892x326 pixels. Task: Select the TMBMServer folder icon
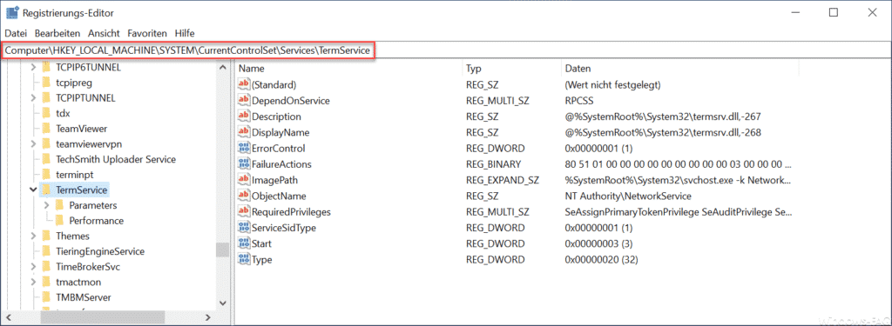pyautogui.click(x=46, y=297)
